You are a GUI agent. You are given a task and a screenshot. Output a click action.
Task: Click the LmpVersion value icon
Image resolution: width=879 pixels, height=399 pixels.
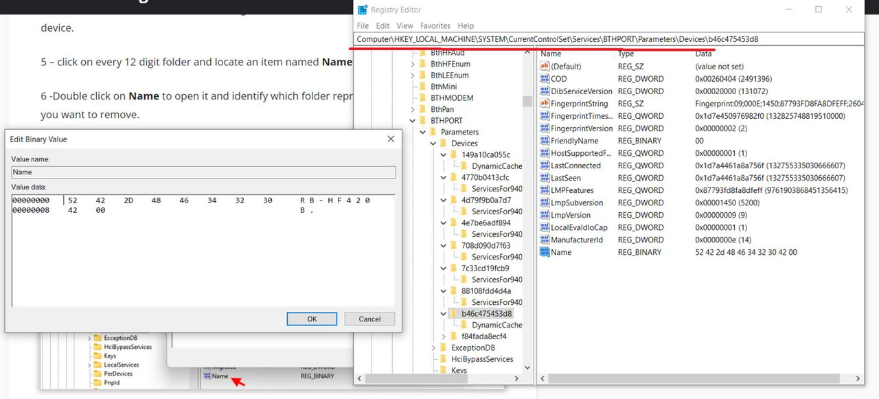pos(545,215)
